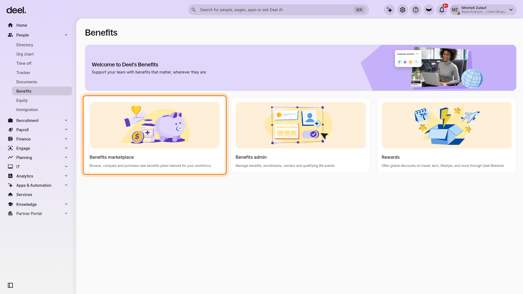
Task: Open Deel AI sparkle icon
Action: click(x=390, y=10)
